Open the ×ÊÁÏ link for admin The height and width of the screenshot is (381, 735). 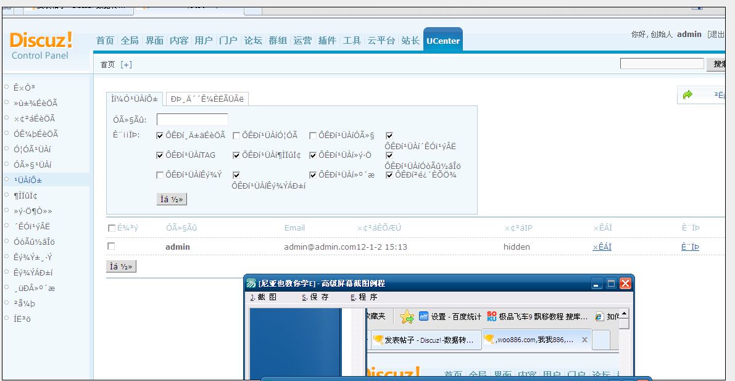[x=602, y=247]
